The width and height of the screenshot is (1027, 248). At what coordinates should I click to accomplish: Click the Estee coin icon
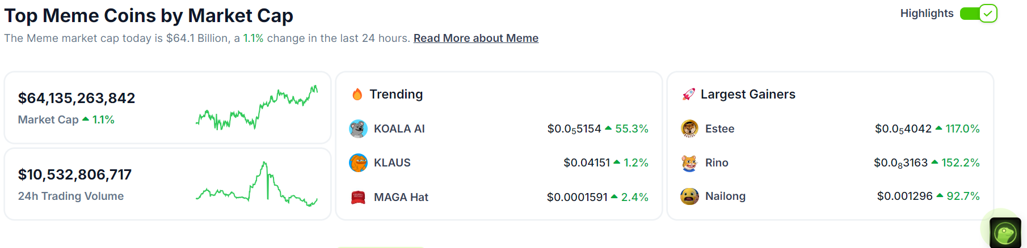[x=689, y=129]
